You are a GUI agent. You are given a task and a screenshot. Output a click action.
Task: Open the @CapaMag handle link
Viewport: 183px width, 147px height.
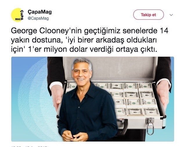pos(38,18)
